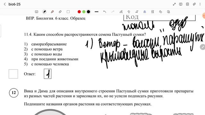Tap the floating pencil button on right edge

click(203, 47)
